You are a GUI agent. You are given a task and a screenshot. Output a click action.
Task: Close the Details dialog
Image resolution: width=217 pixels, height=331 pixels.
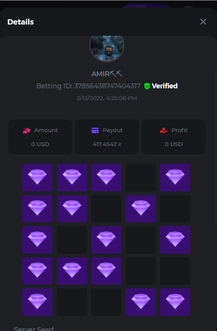click(x=203, y=22)
